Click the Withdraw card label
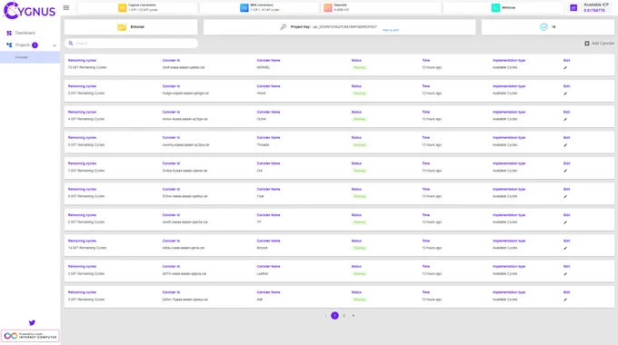Screen dimensions: 618x345 pyautogui.click(x=508, y=7)
